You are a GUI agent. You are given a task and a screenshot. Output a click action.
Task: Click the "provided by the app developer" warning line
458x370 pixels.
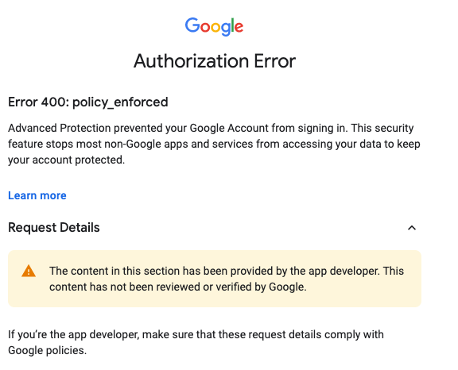click(227, 271)
